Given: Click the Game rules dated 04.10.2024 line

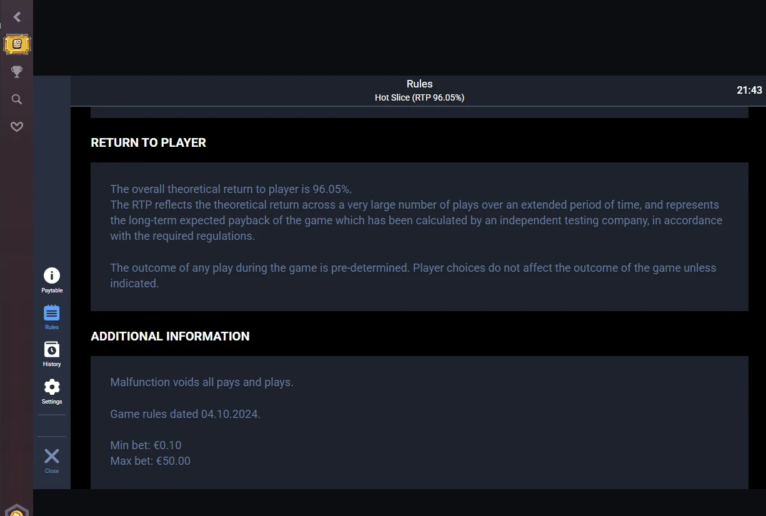Looking at the screenshot, I should coord(185,414).
